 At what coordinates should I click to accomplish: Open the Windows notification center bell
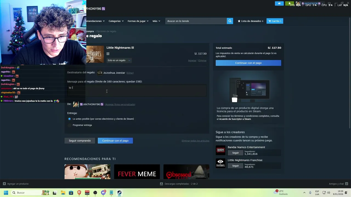pyautogui.click(x=346, y=193)
